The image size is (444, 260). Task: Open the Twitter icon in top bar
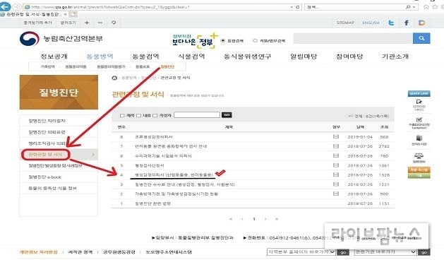click(391, 23)
